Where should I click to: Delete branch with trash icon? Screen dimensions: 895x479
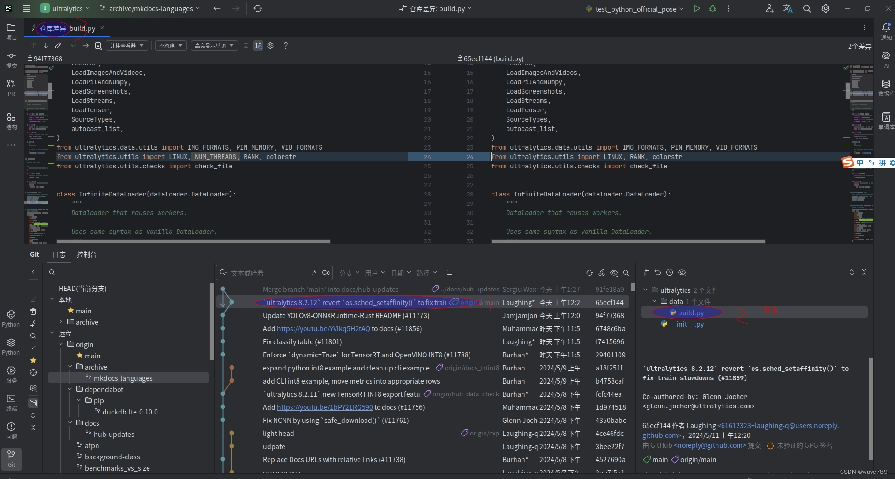(33, 312)
